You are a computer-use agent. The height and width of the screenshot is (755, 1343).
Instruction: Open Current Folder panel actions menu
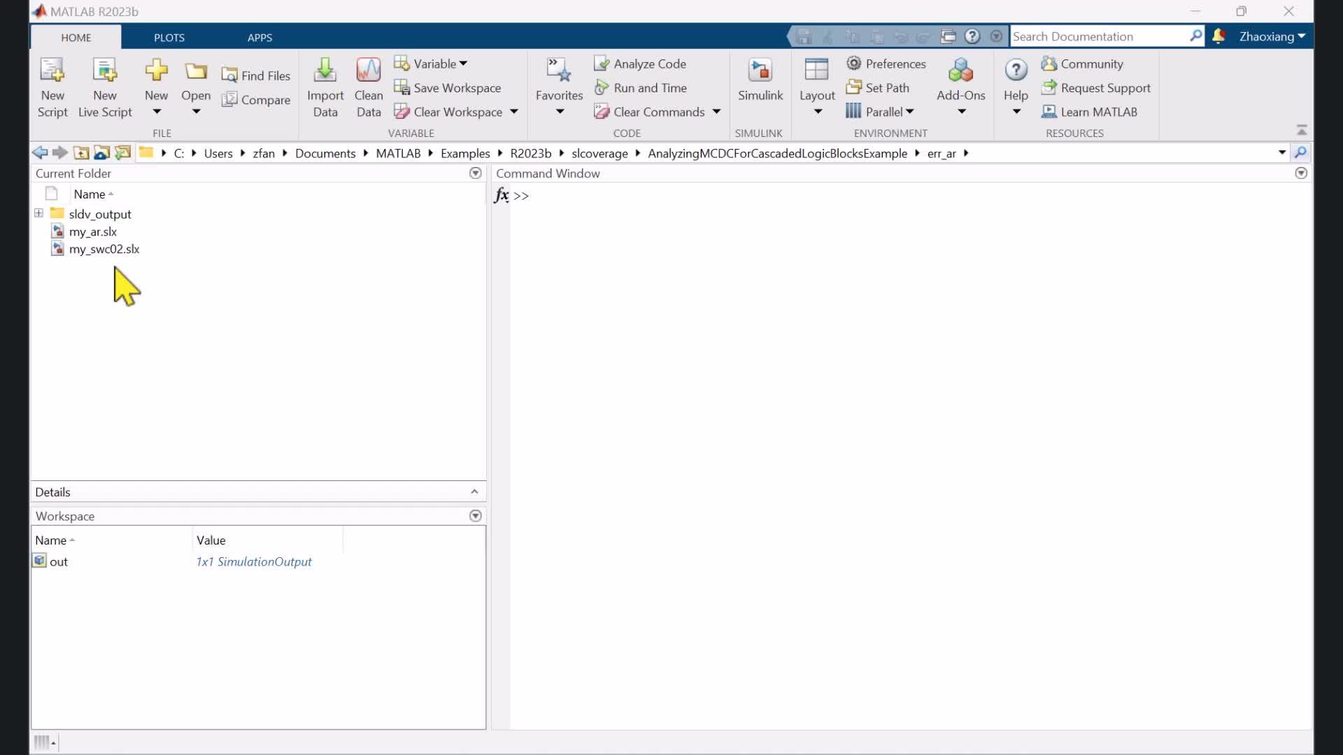coord(476,173)
